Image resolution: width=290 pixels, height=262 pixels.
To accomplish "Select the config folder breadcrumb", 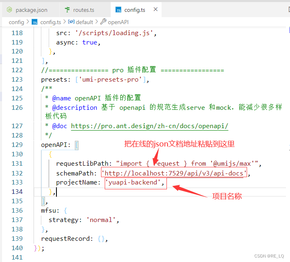I will (16, 22).
